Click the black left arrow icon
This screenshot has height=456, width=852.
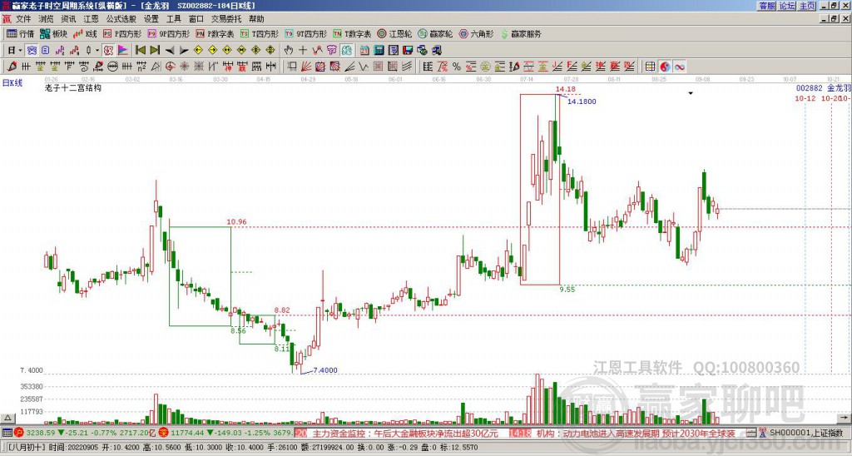(x=170, y=50)
